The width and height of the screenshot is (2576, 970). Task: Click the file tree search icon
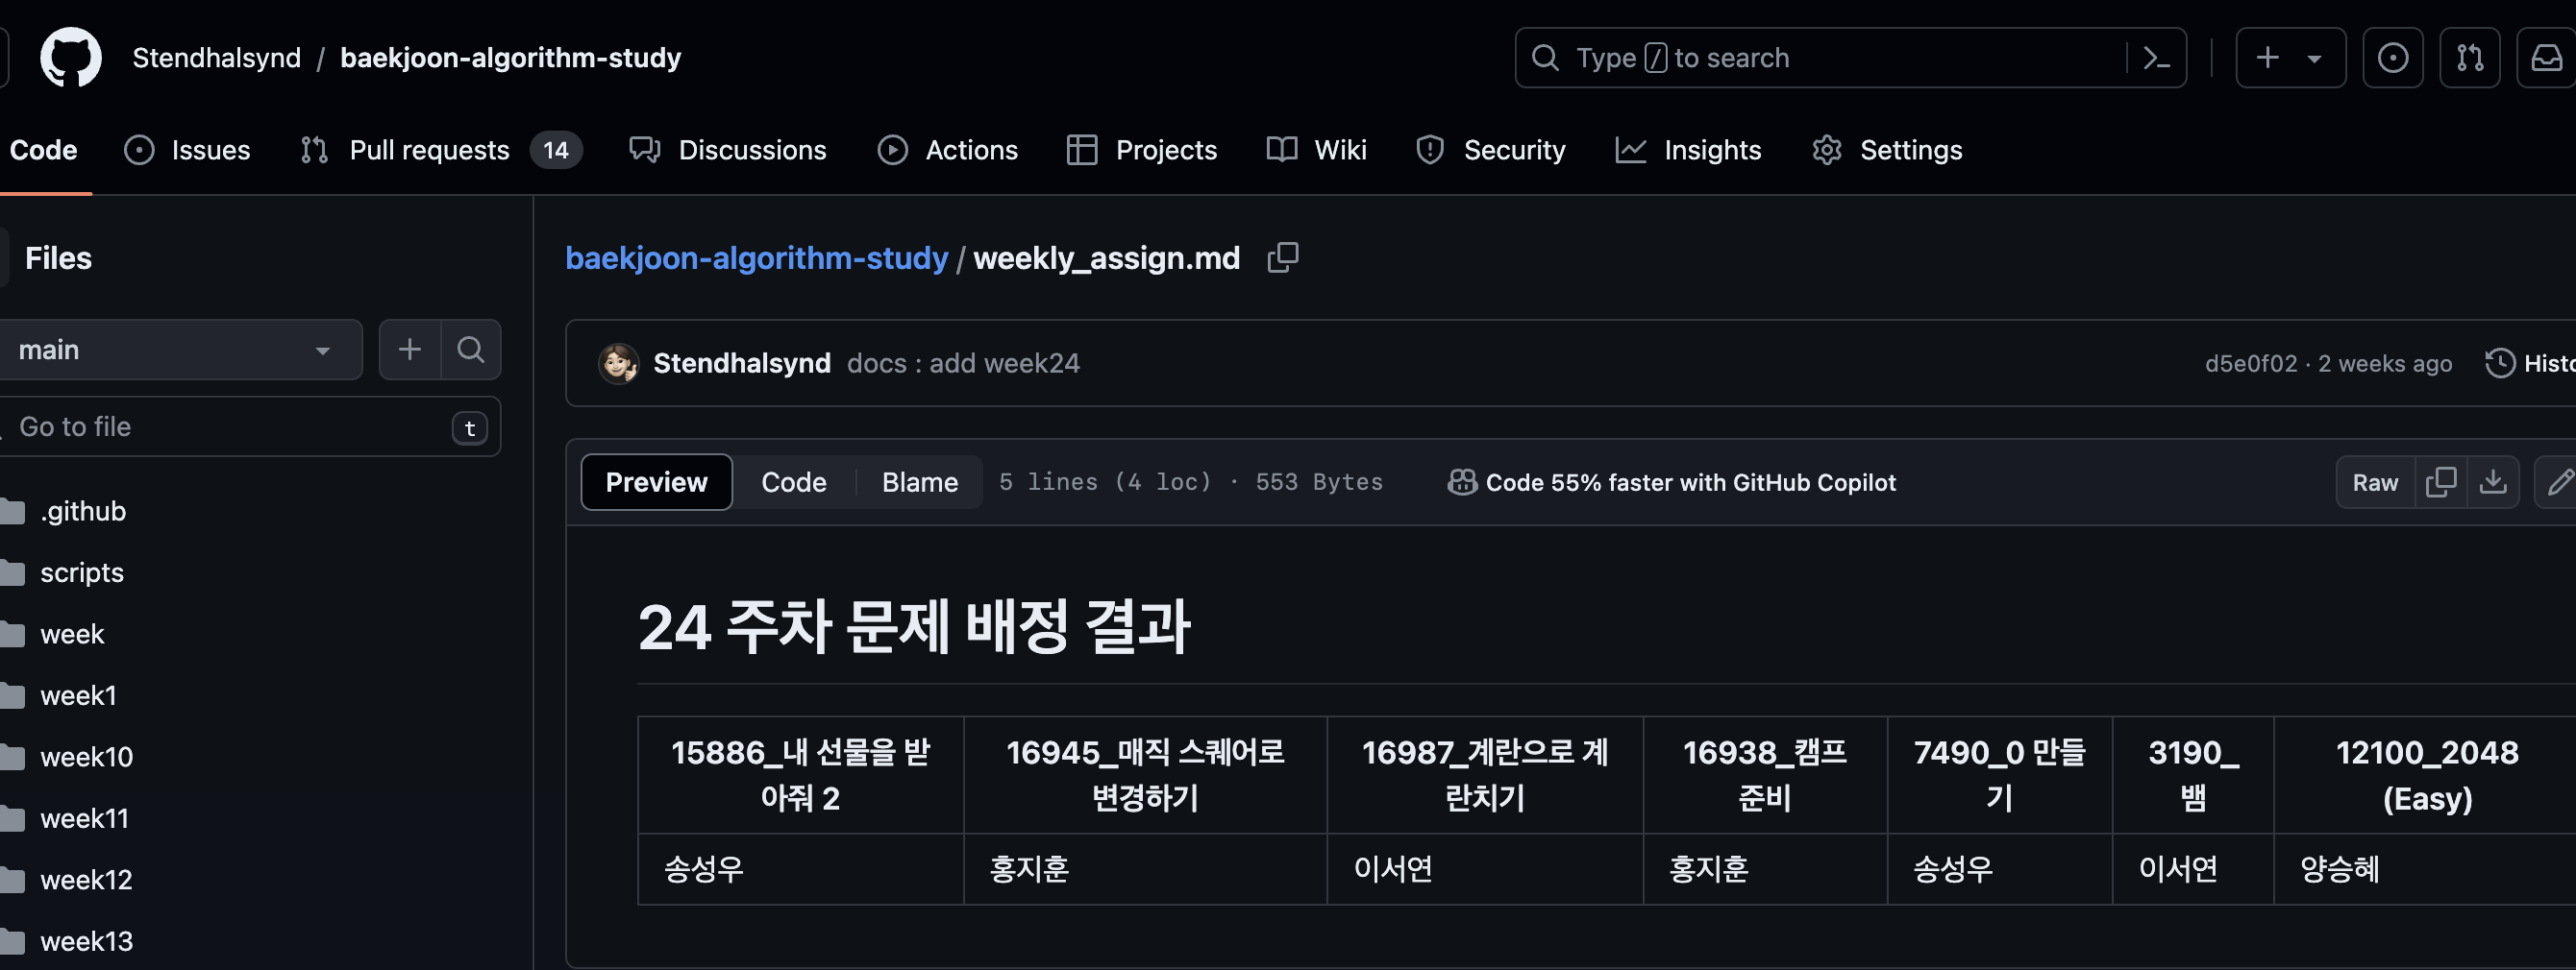pos(470,350)
